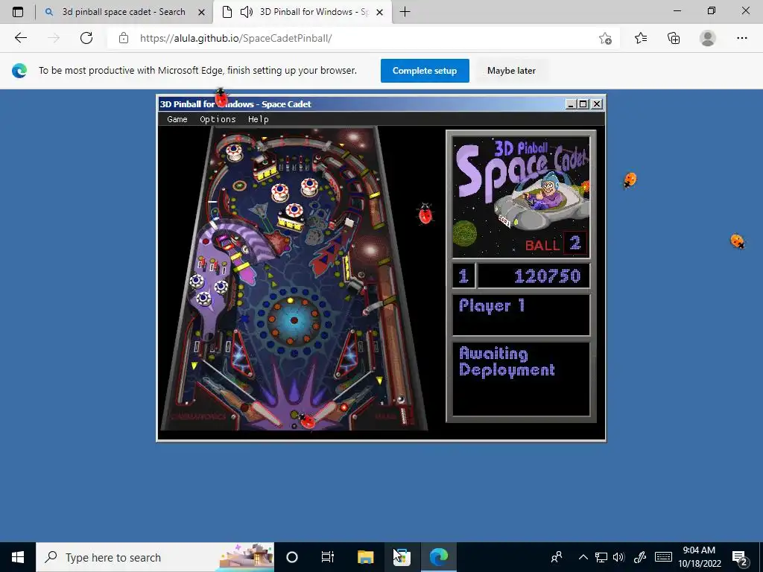This screenshot has width=763, height=572.
Task: Close the 3D Pinball for Windows tab
Action: 380,12
